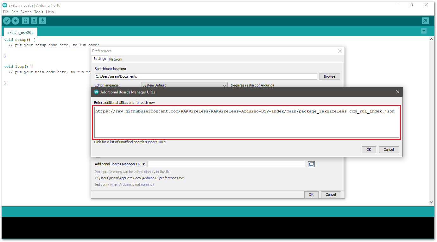Click the Additional Boards Manager URLs input field
The image size is (437, 242).
[x=227, y=164]
